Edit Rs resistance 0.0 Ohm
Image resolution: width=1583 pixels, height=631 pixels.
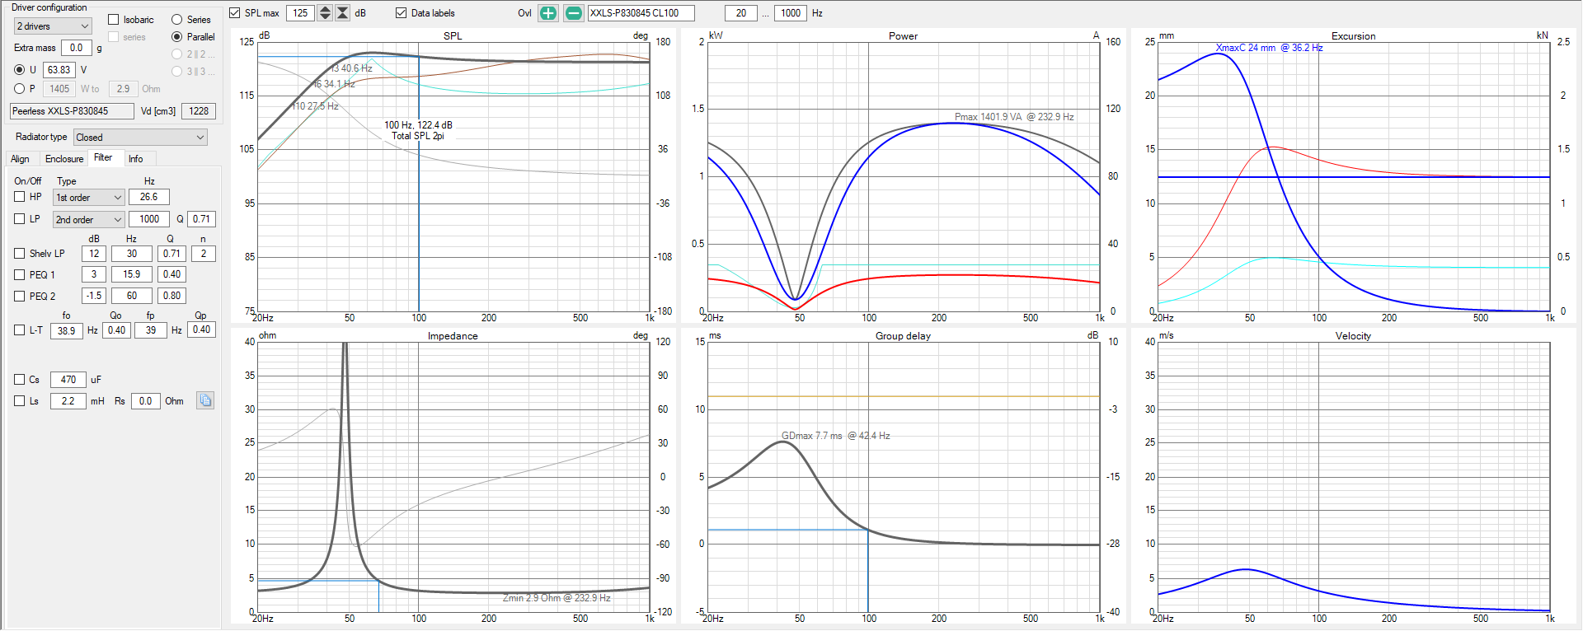(146, 401)
